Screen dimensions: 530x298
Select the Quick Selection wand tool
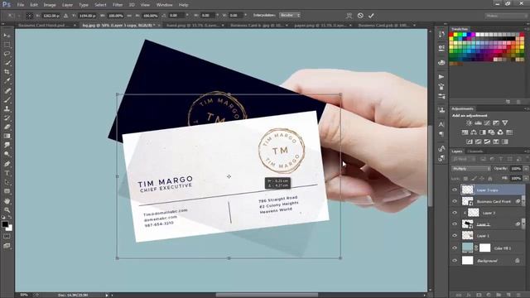(7, 63)
